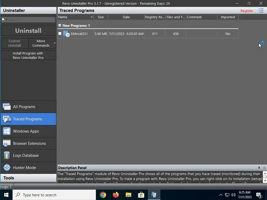The image size is (267, 200).
Task: Click the No imported cell
Action: tap(228, 34)
